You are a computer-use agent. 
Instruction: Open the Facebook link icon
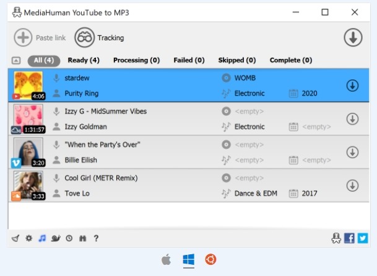coord(349,238)
